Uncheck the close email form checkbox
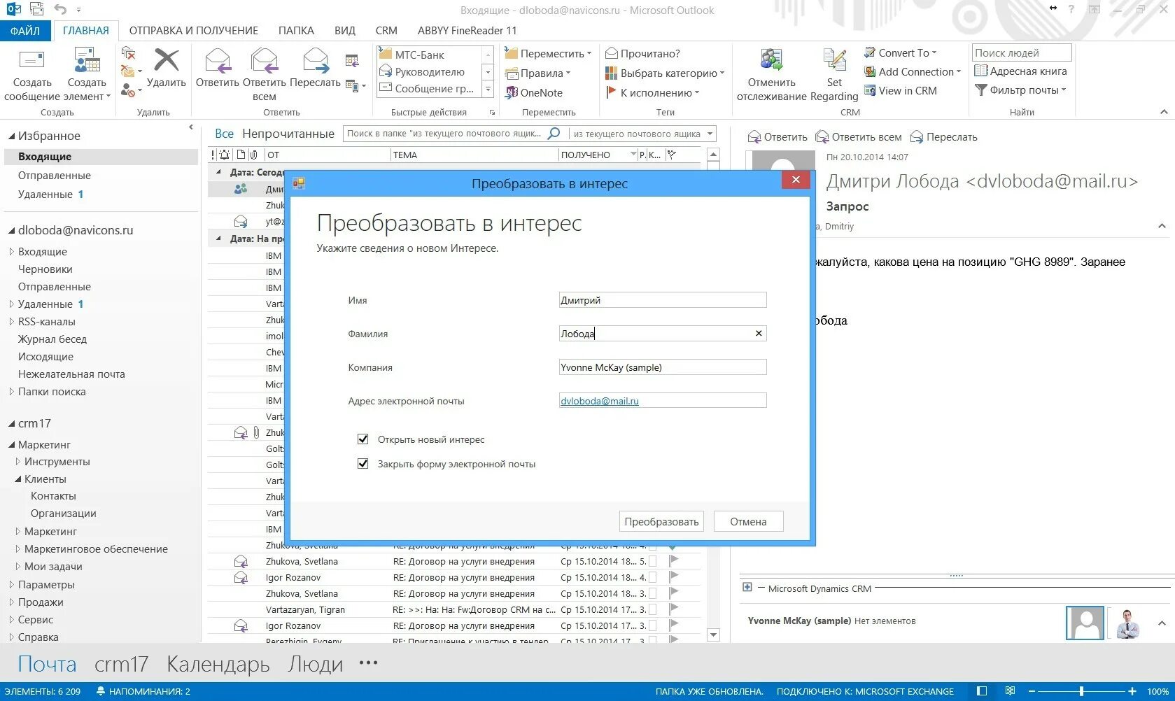1175x701 pixels. (x=363, y=464)
